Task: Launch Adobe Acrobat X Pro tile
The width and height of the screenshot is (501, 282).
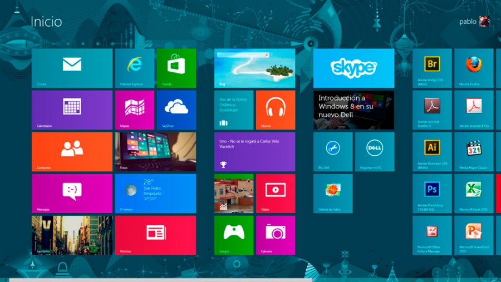Action: [x=474, y=110]
